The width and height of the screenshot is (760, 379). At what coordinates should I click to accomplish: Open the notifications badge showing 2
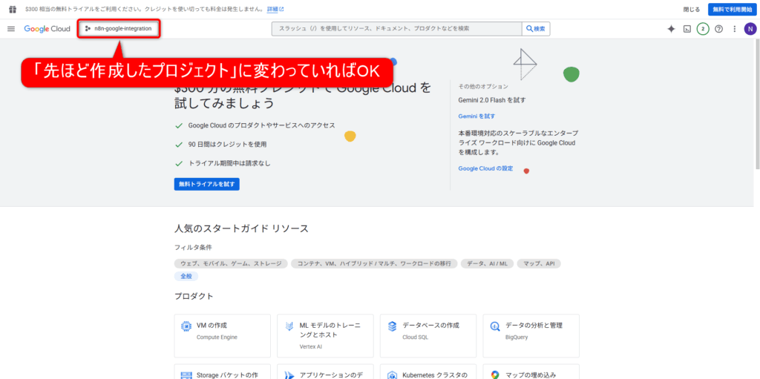click(x=703, y=29)
